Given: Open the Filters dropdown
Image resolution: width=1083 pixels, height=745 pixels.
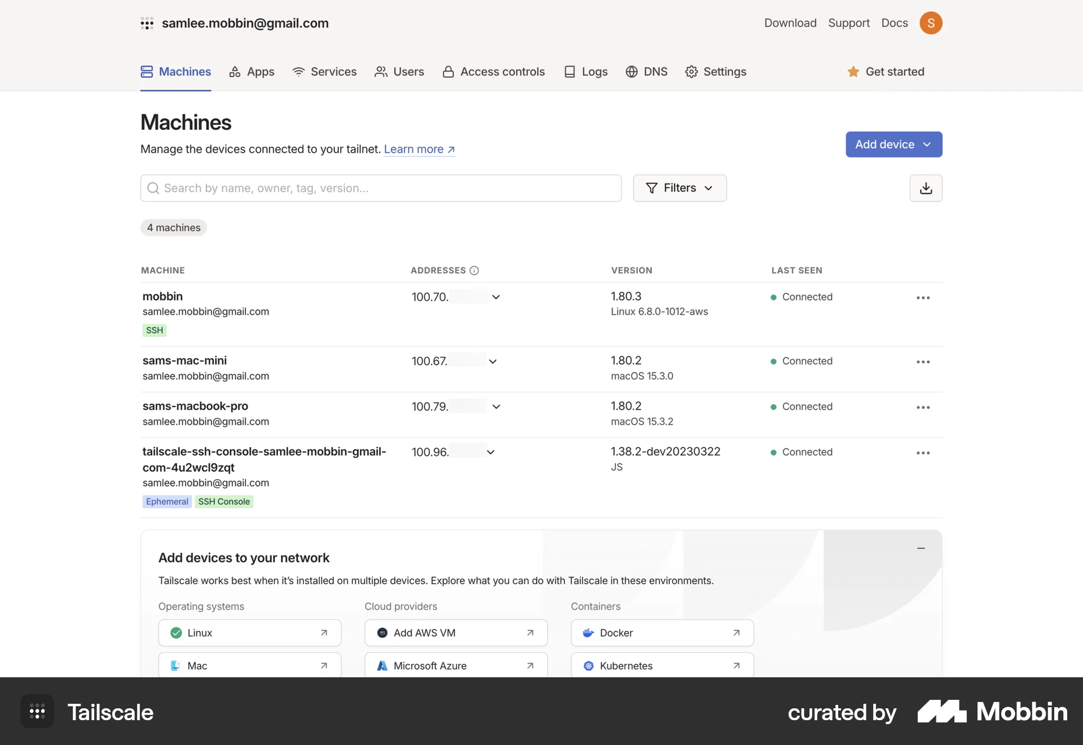Looking at the screenshot, I should click(680, 188).
